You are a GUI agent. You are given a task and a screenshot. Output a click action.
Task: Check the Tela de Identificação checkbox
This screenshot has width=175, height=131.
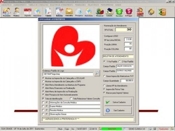click(43, 99)
